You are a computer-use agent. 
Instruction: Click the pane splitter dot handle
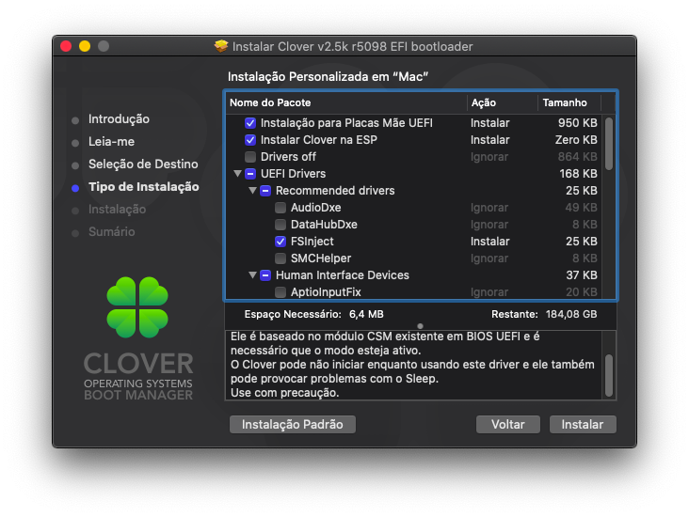[x=420, y=326]
